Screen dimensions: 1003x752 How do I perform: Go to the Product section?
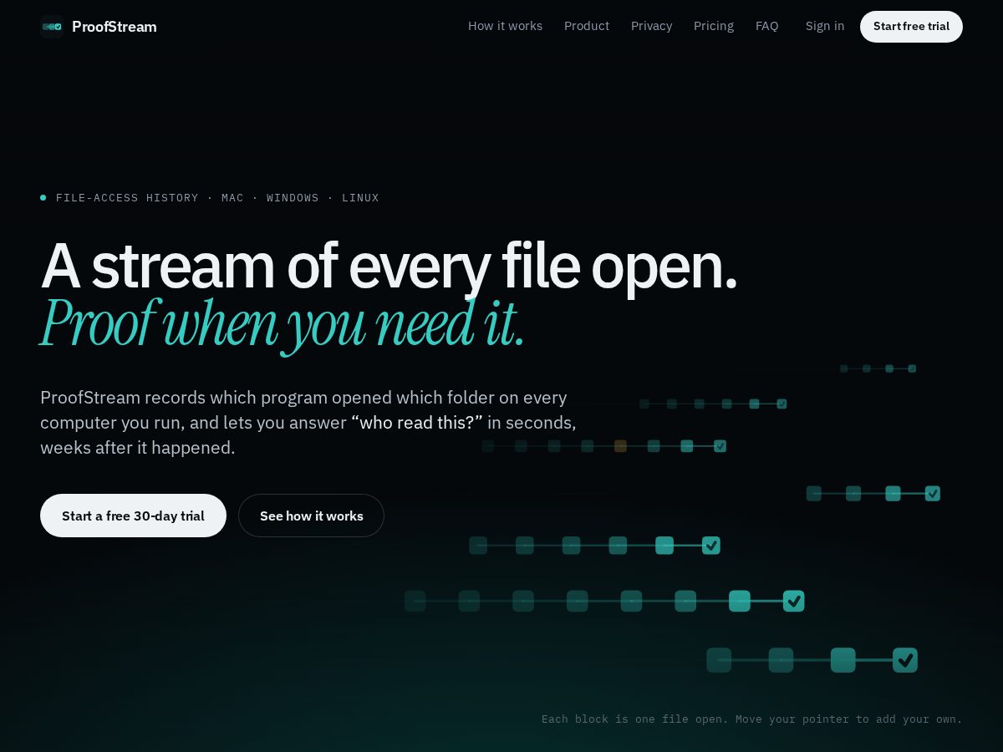587,26
